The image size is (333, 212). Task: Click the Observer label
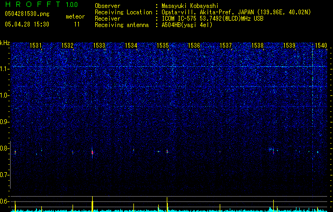tap(107, 6)
